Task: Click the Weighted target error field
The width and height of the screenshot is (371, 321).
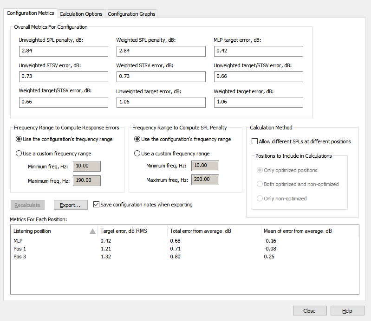Action: [258, 102]
